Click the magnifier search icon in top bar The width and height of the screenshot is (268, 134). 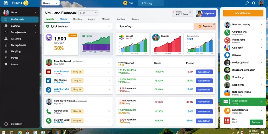(x=254, y=3)
